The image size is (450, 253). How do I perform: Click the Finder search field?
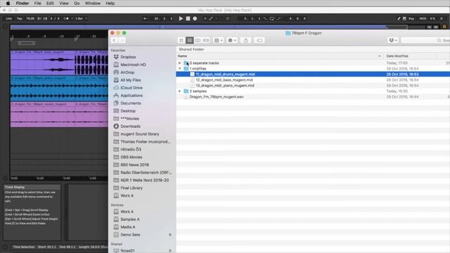point(425,41)
